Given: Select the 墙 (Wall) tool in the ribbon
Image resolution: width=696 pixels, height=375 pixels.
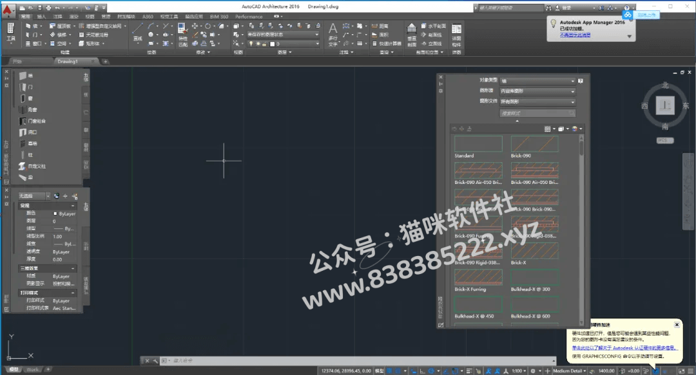Looking at the screenshot, I should tap(32, 26).
